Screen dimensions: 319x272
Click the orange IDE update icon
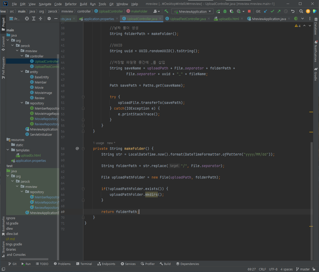tap(308, 11)
